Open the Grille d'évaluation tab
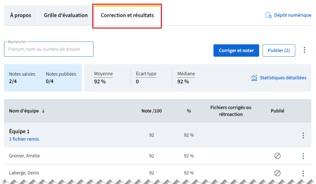316x184 pixels. [66, 15]
